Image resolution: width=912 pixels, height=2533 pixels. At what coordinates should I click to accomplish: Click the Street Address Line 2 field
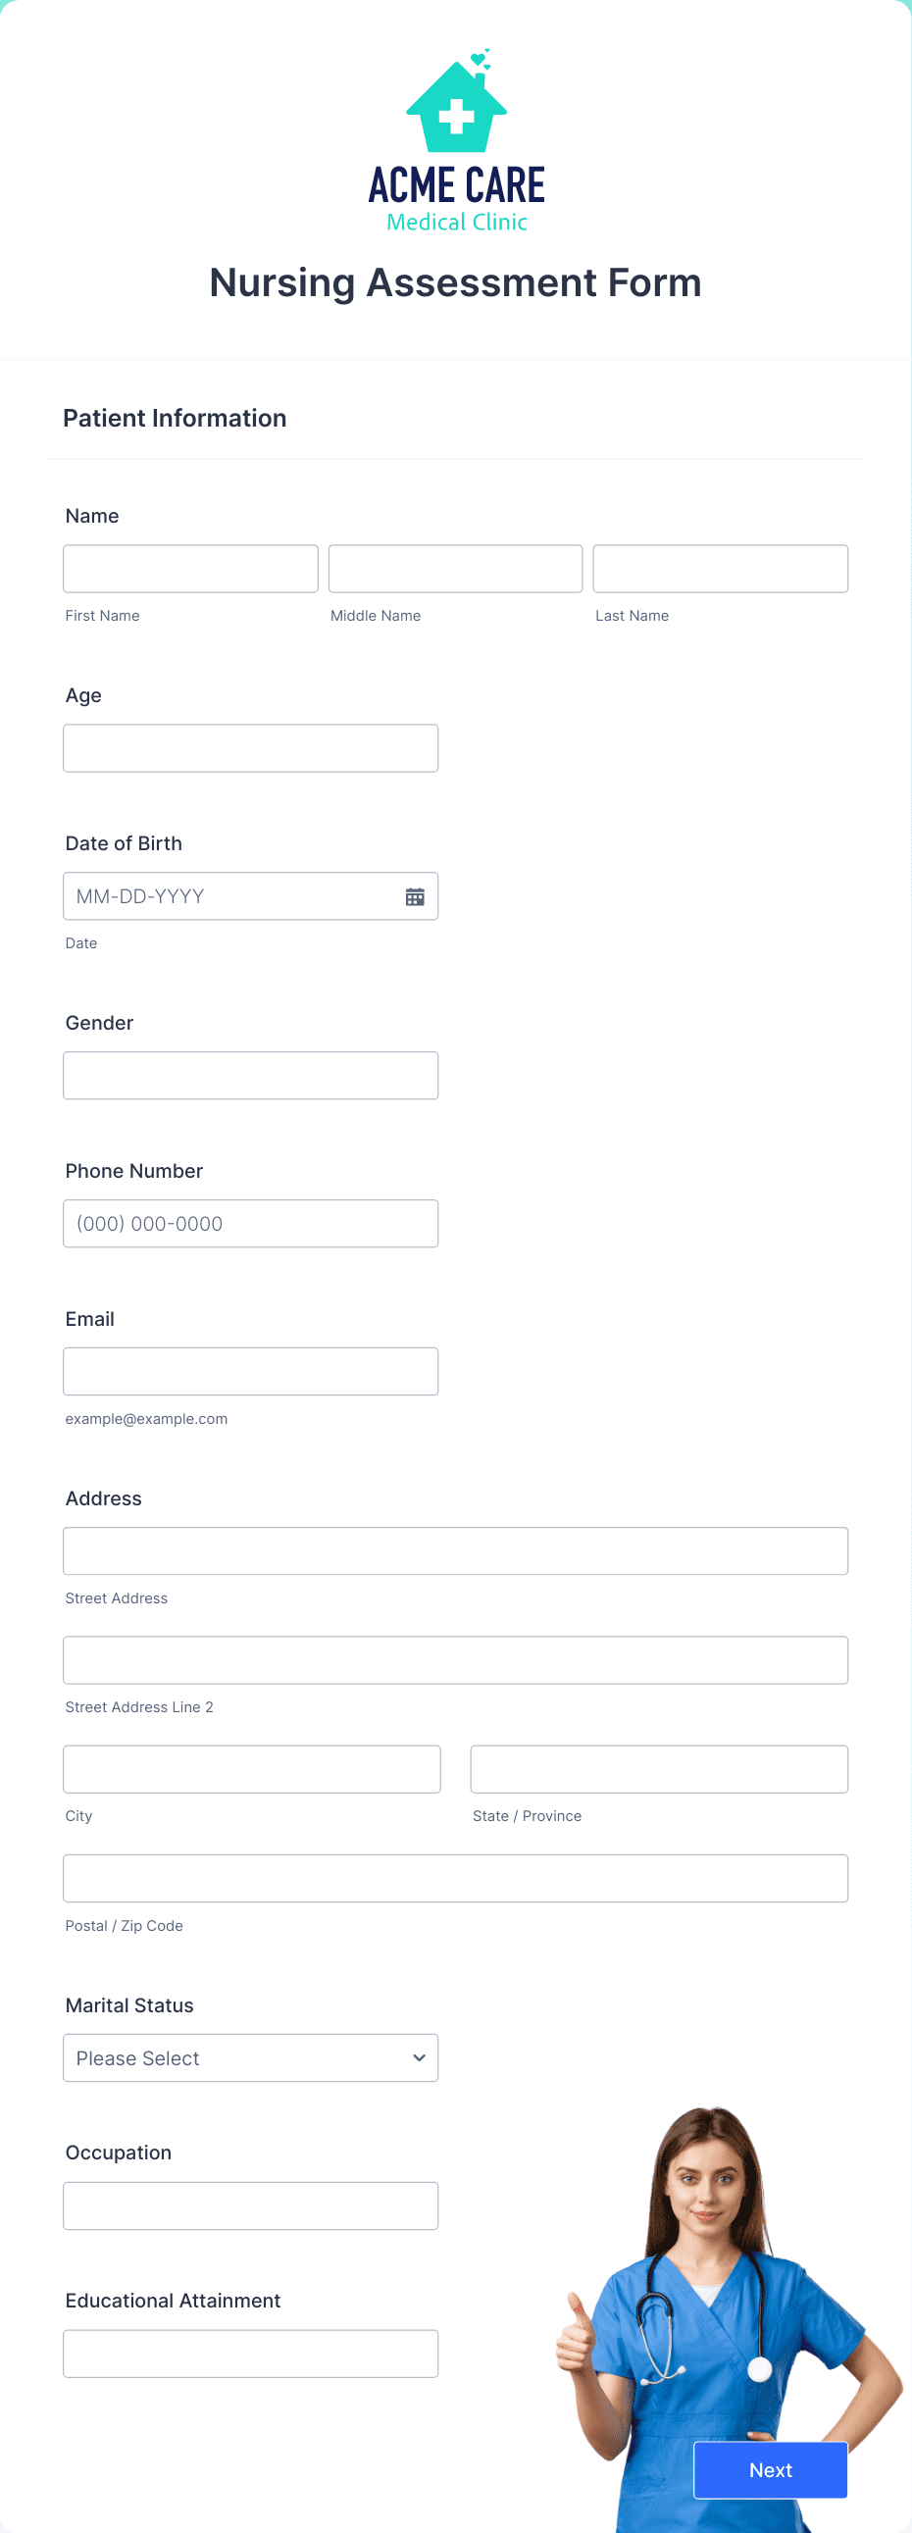454,1659
